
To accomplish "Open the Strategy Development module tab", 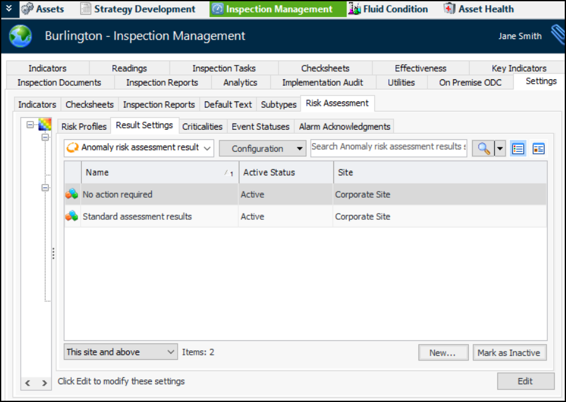I will [x=138, y=9].
